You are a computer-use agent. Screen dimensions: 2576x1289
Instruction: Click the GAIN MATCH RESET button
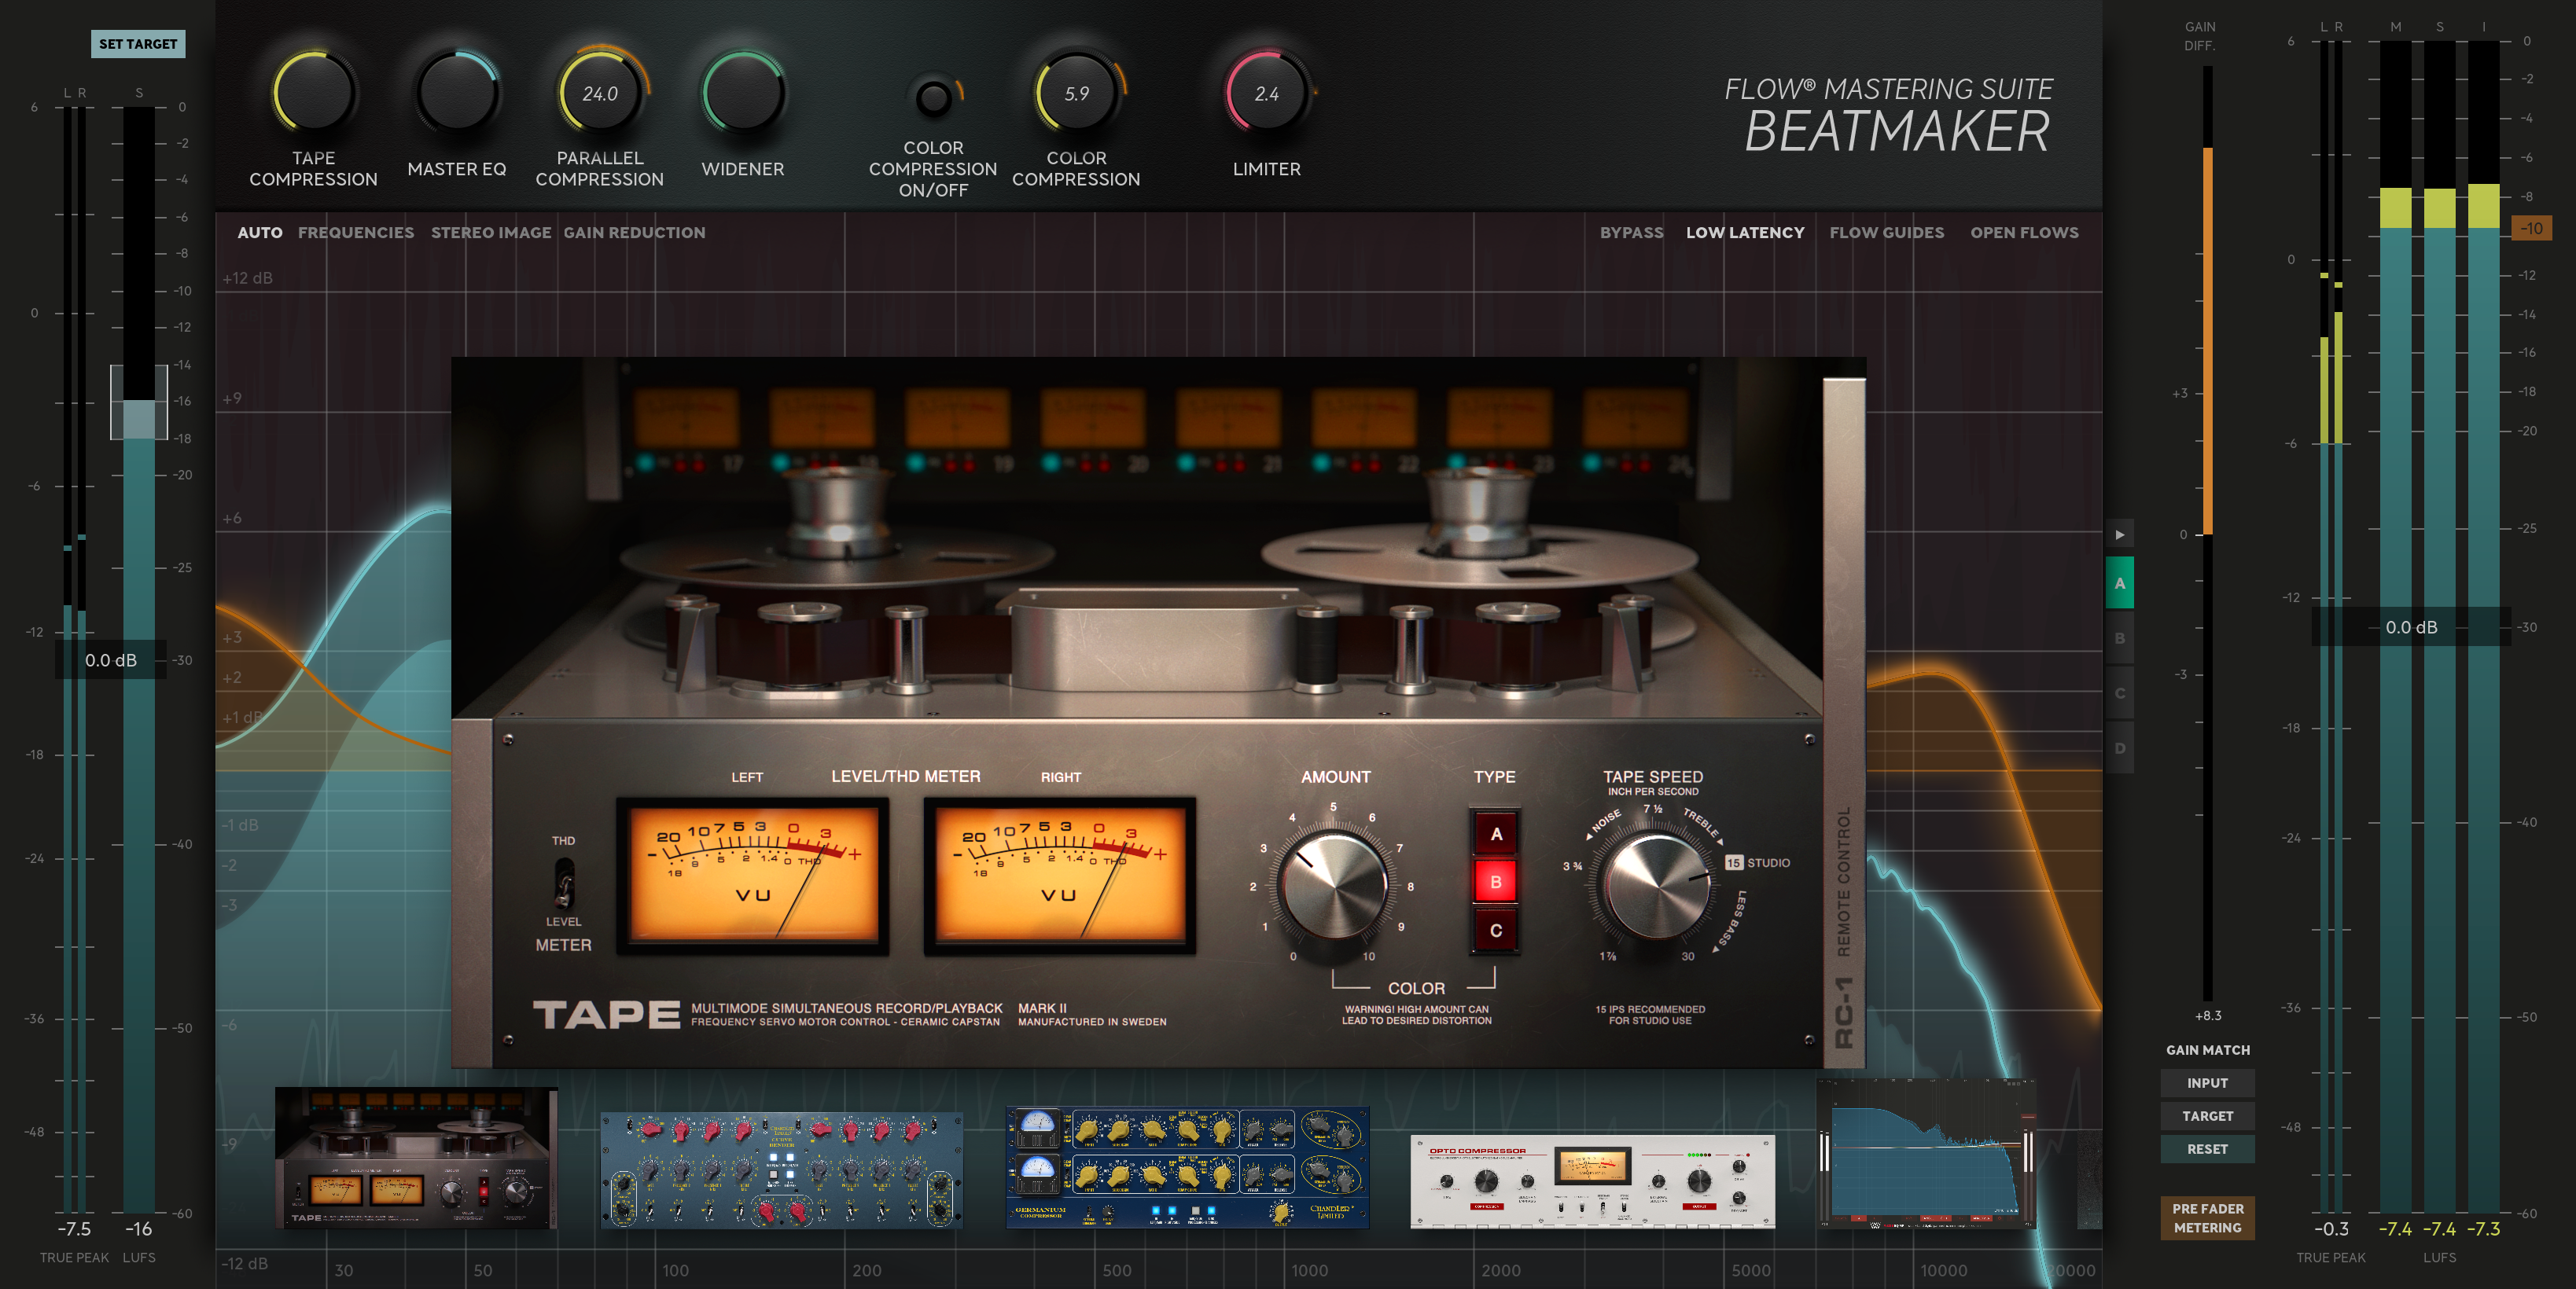tap(2207, 1149)
